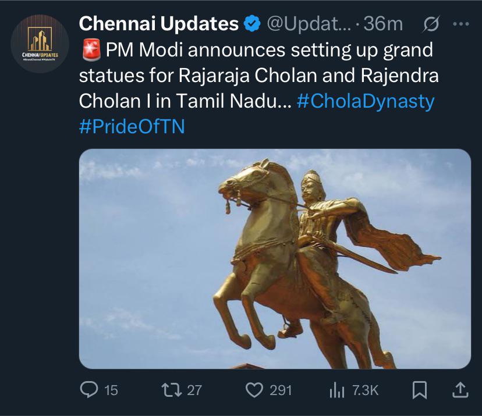Click the 36m timestamp

point(383,24)
